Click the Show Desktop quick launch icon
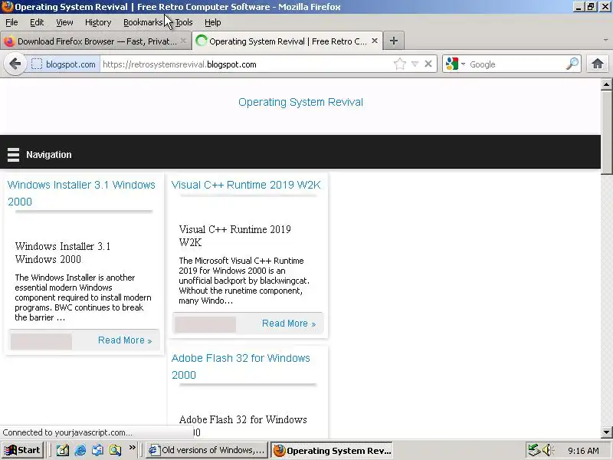The height and width of the screenshot is (460, 613). (x=63, y=450)
